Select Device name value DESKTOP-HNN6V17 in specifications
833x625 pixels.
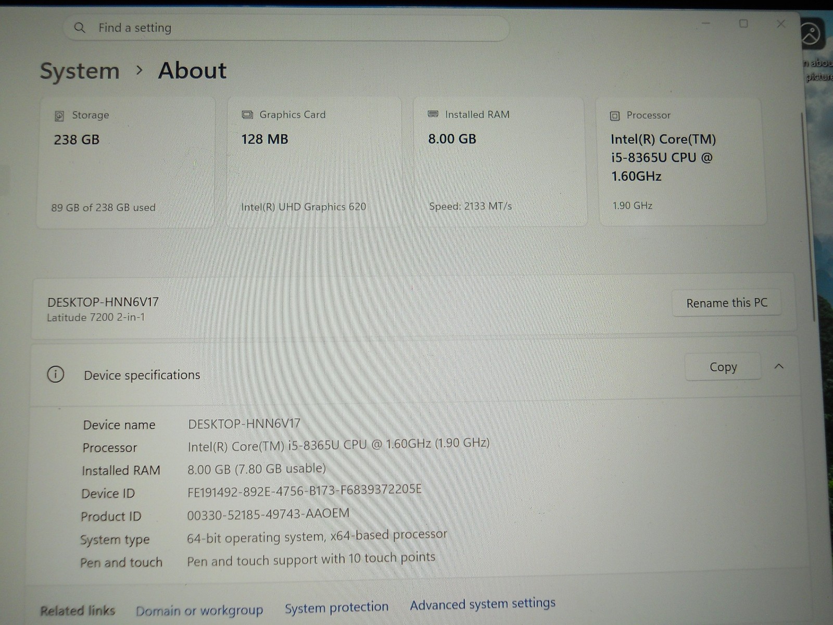coord(244,424)
